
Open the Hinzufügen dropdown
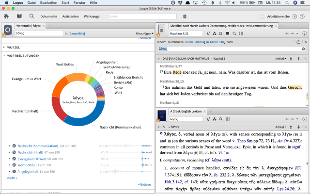[x=144, y=33]
